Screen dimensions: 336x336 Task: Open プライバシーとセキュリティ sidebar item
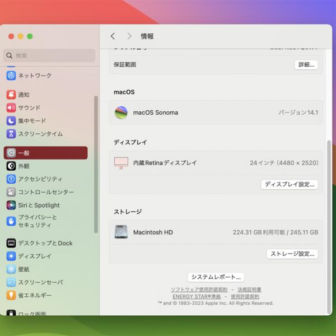[37, 221]
